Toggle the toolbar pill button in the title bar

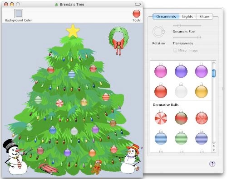(x=138, y=5)
